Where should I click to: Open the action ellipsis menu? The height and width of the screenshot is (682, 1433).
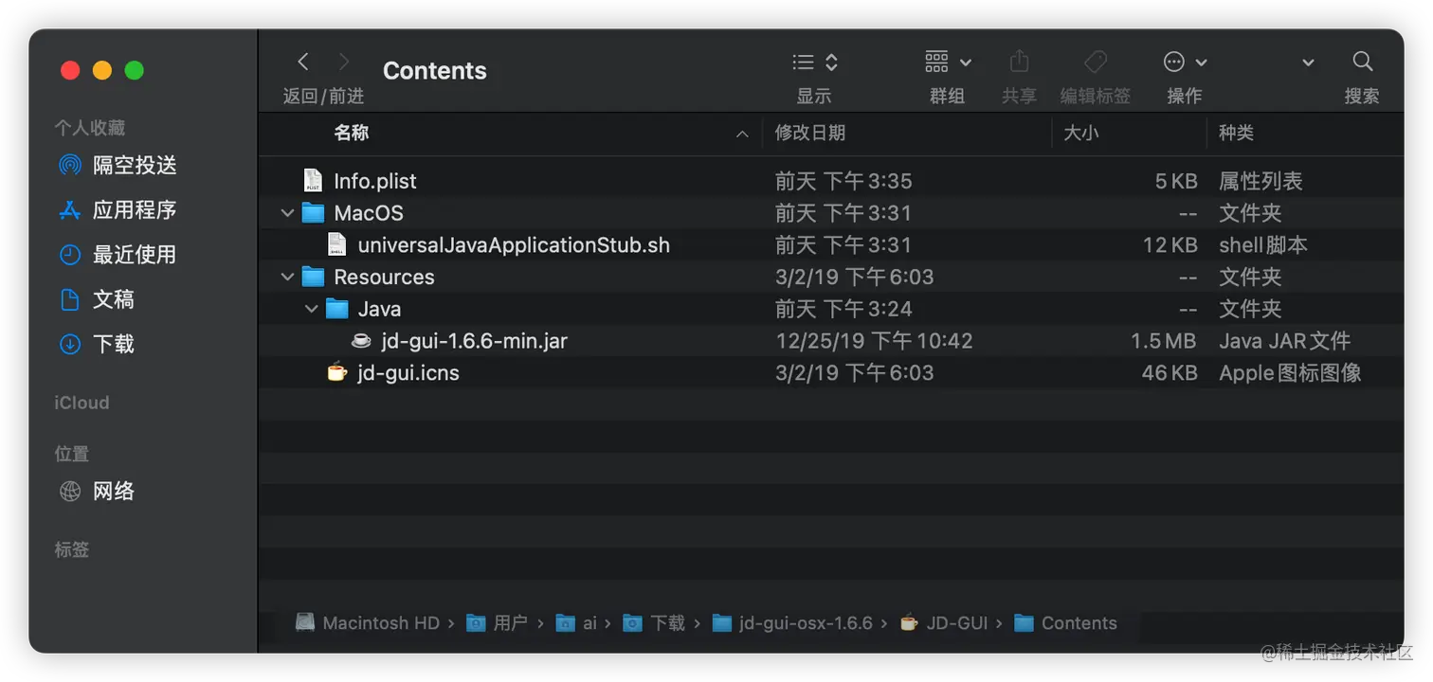[1184, 63]
